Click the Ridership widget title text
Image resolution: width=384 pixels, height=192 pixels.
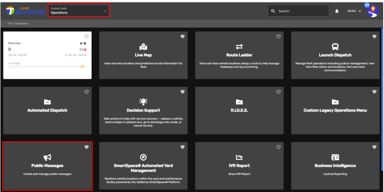tap(14, 43)
